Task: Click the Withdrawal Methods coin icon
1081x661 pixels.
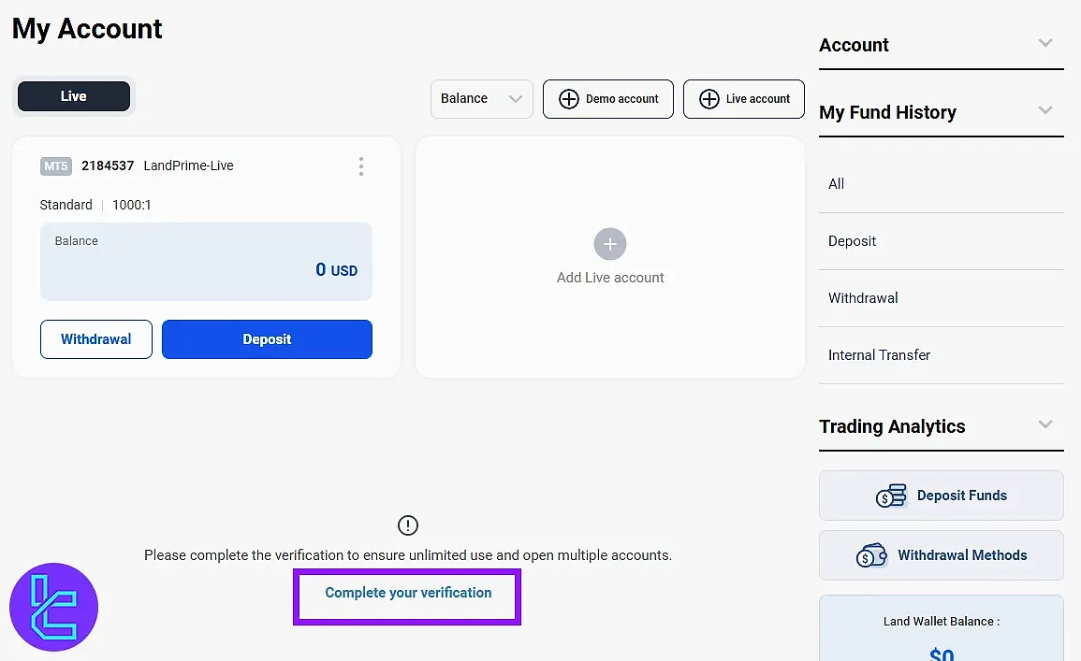Action: tap(872, 554)
